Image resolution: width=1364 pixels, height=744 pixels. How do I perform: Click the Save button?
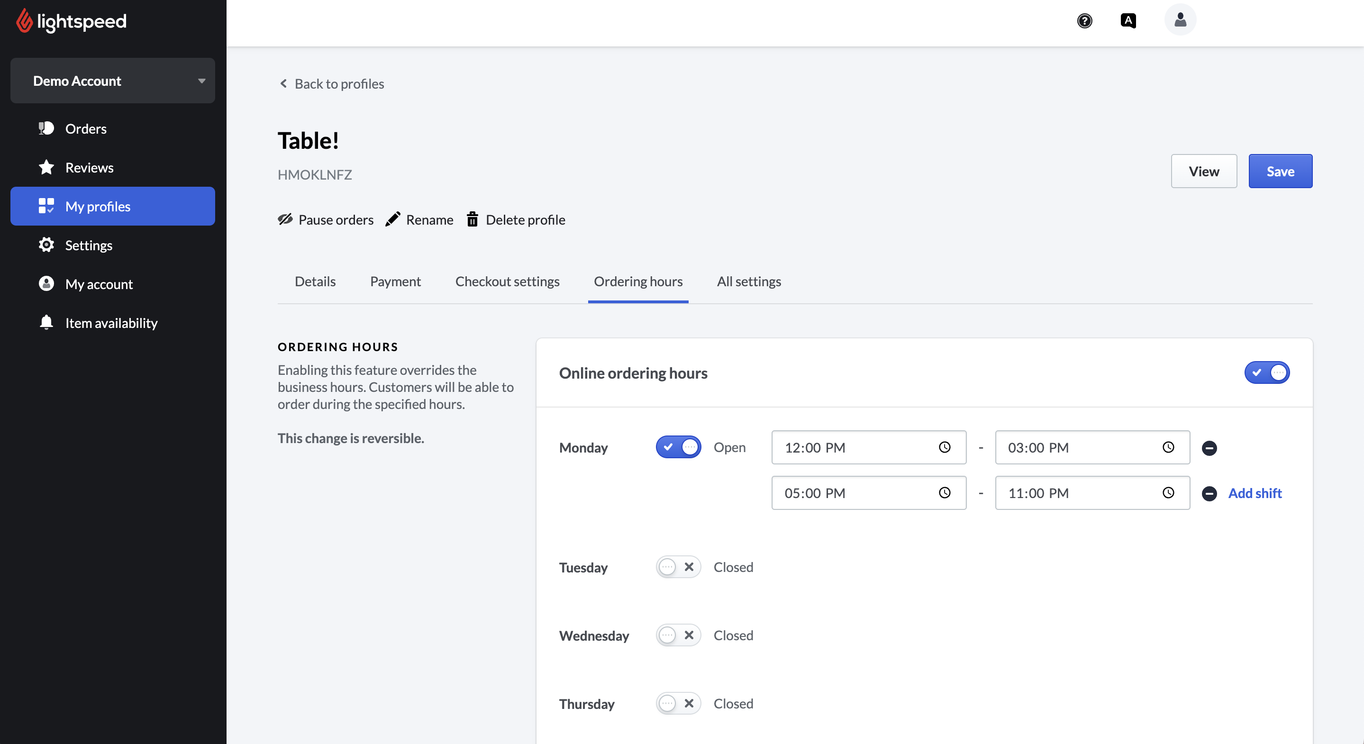(1280, 172)
